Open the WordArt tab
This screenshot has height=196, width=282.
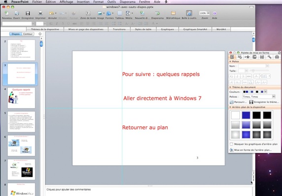pyautogui.click(x=221, y=29)
